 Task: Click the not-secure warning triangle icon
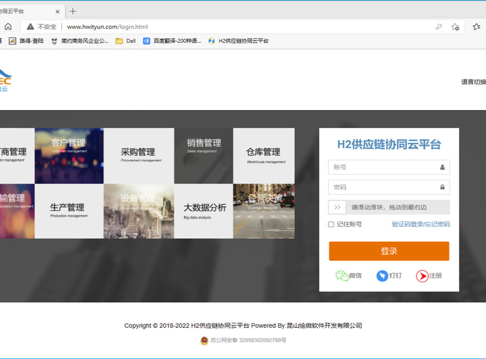(x=30, y=27)
